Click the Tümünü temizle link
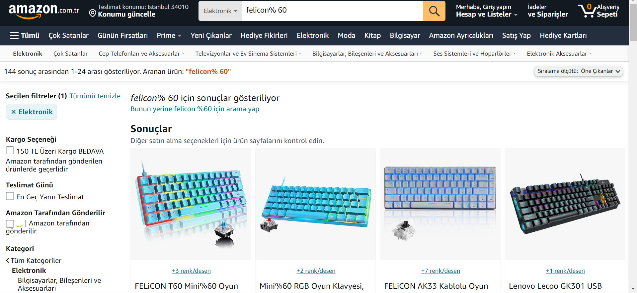637x293 pixels. (x=95, y=96)
